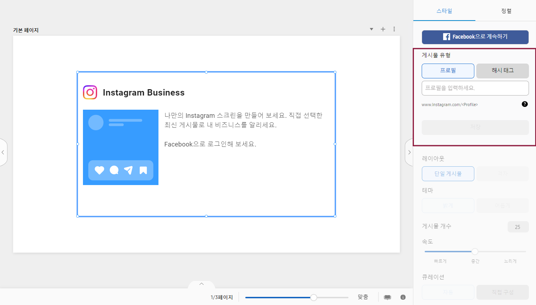536x305 pixels.
Task: Go to the previous page arrow
Action: [3, 152]
